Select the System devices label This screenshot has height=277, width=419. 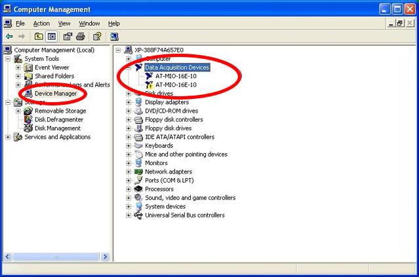point(165,206)
